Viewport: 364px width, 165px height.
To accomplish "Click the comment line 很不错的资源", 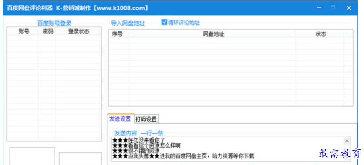I will click(x=136, y=151).
